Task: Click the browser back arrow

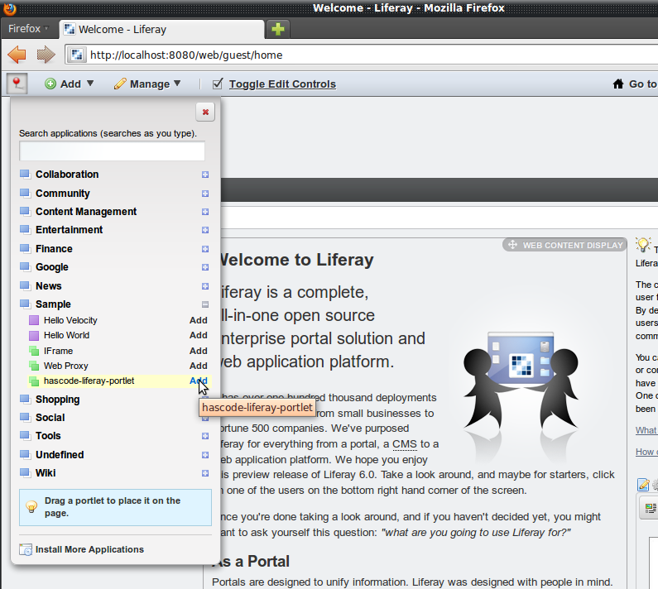Action: pyautogui.click(x=17, y=55)
